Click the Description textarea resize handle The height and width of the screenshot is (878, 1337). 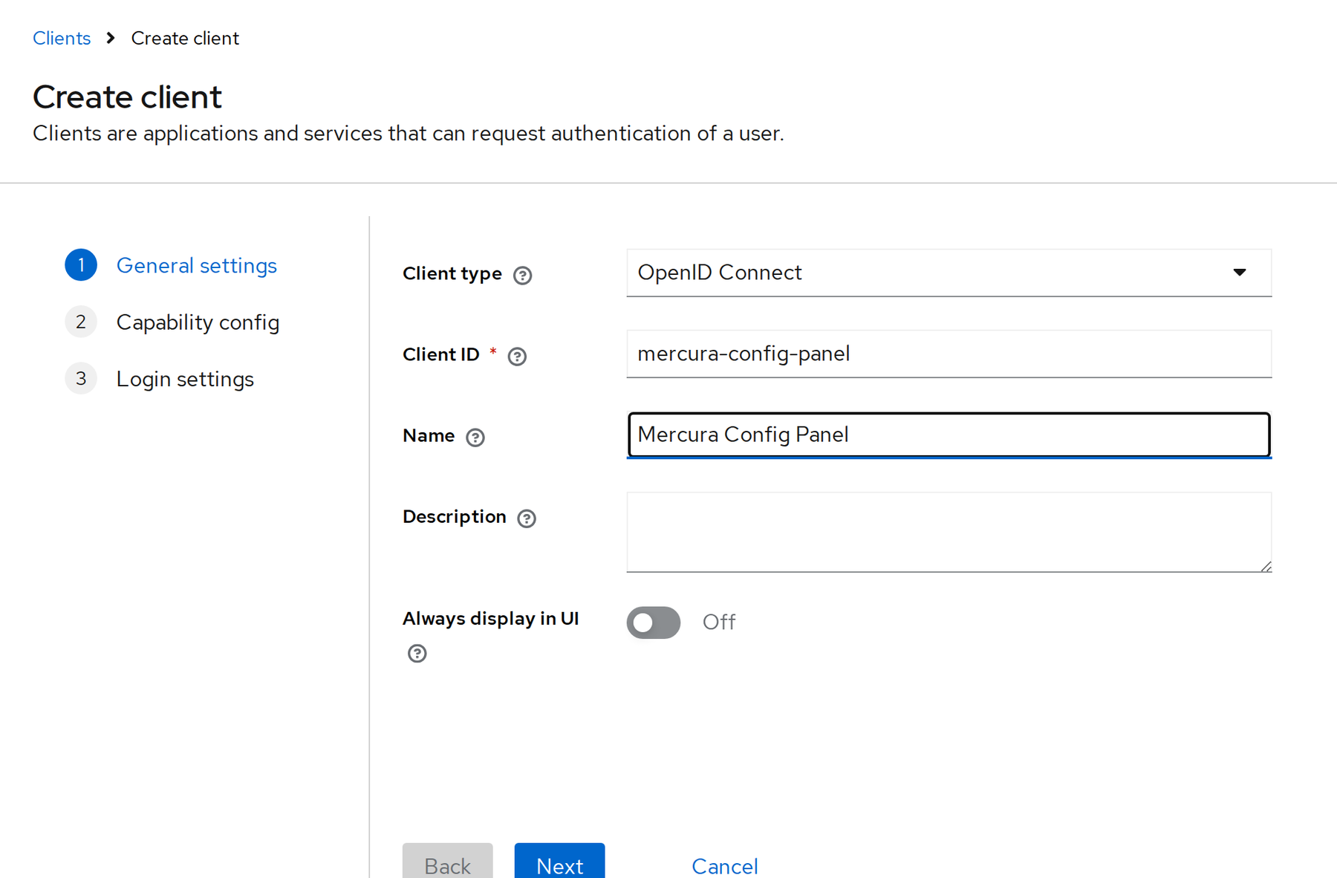1266,566
